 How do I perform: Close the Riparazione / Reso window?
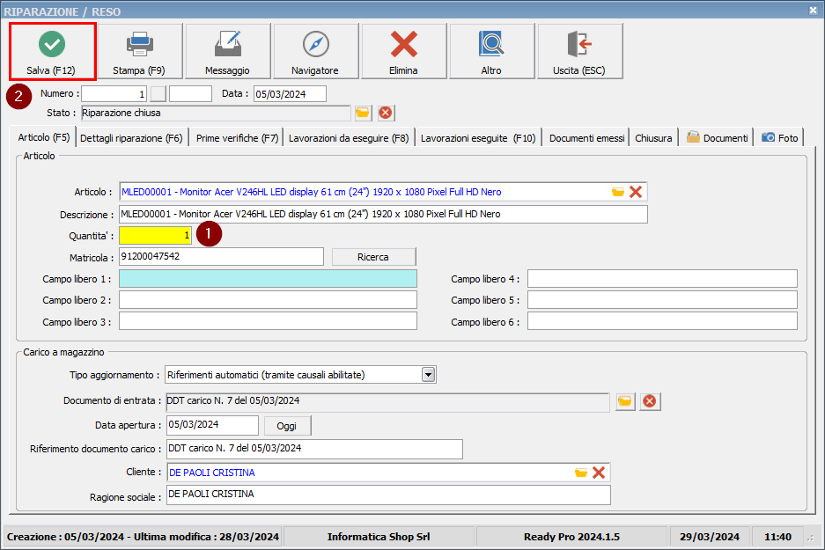813,10
